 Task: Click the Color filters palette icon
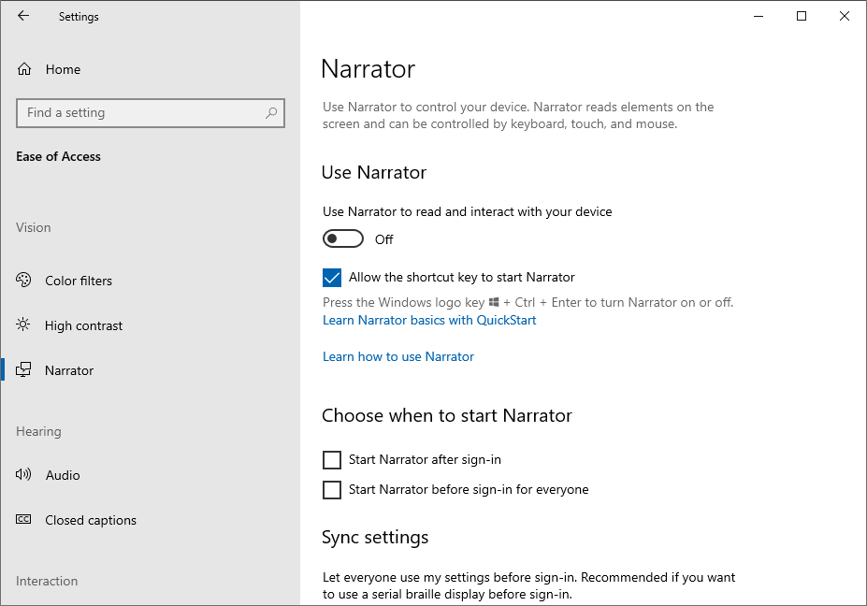23,281
